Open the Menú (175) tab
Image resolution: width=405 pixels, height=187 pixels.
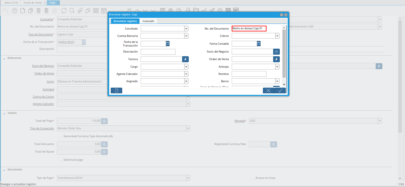11,3
